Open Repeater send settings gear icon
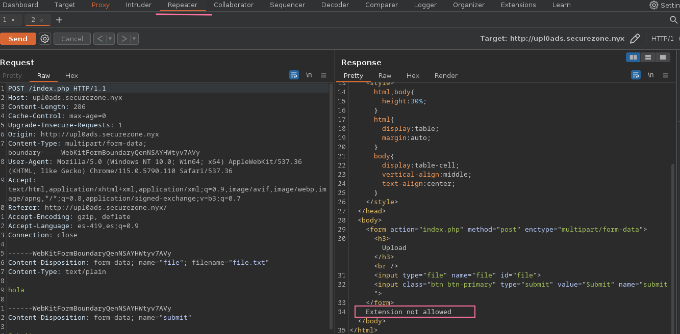680x334 pixels. [x=45, y=39]
